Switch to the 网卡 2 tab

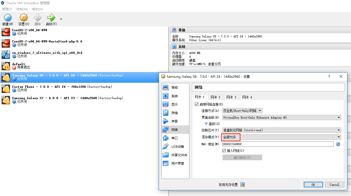click(x=215, y=97)
